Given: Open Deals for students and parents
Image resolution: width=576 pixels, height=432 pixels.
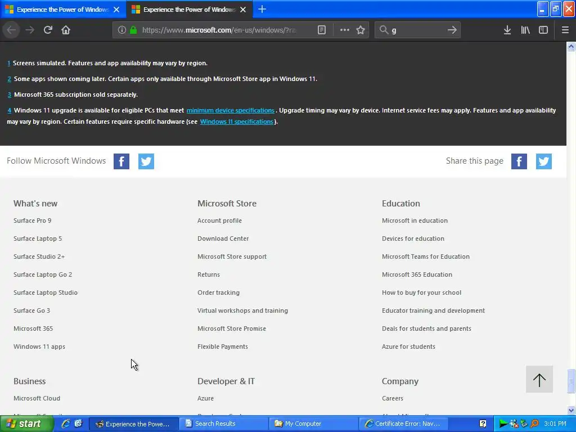Looking at the screenshot, I should 426,328.
